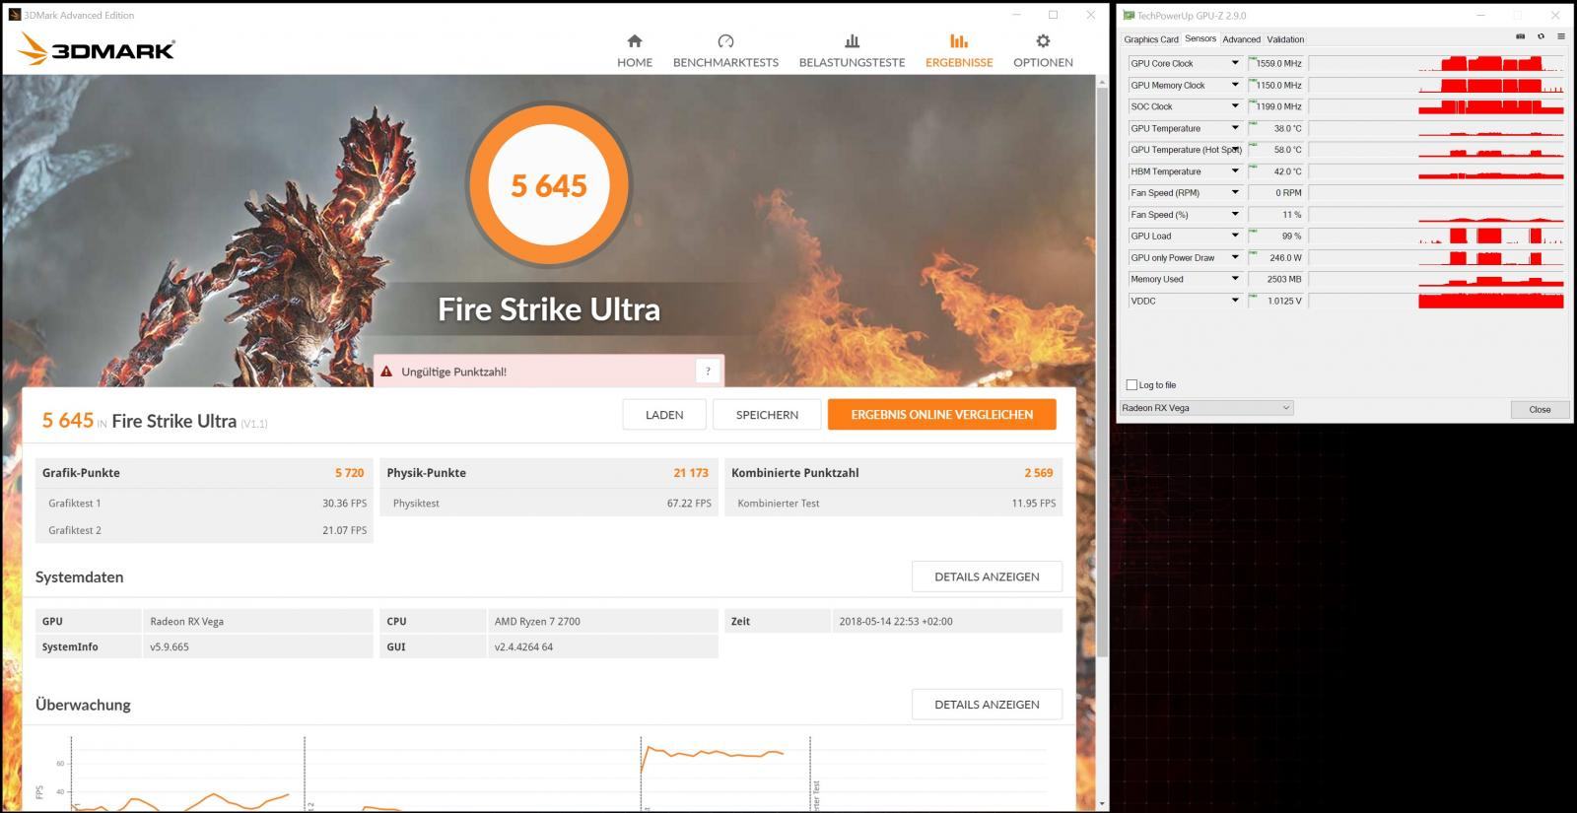Minimize the GPU-Z window
This screenshot has height=813, width=1577.
pyautogui.click(x=1480, y=15)
